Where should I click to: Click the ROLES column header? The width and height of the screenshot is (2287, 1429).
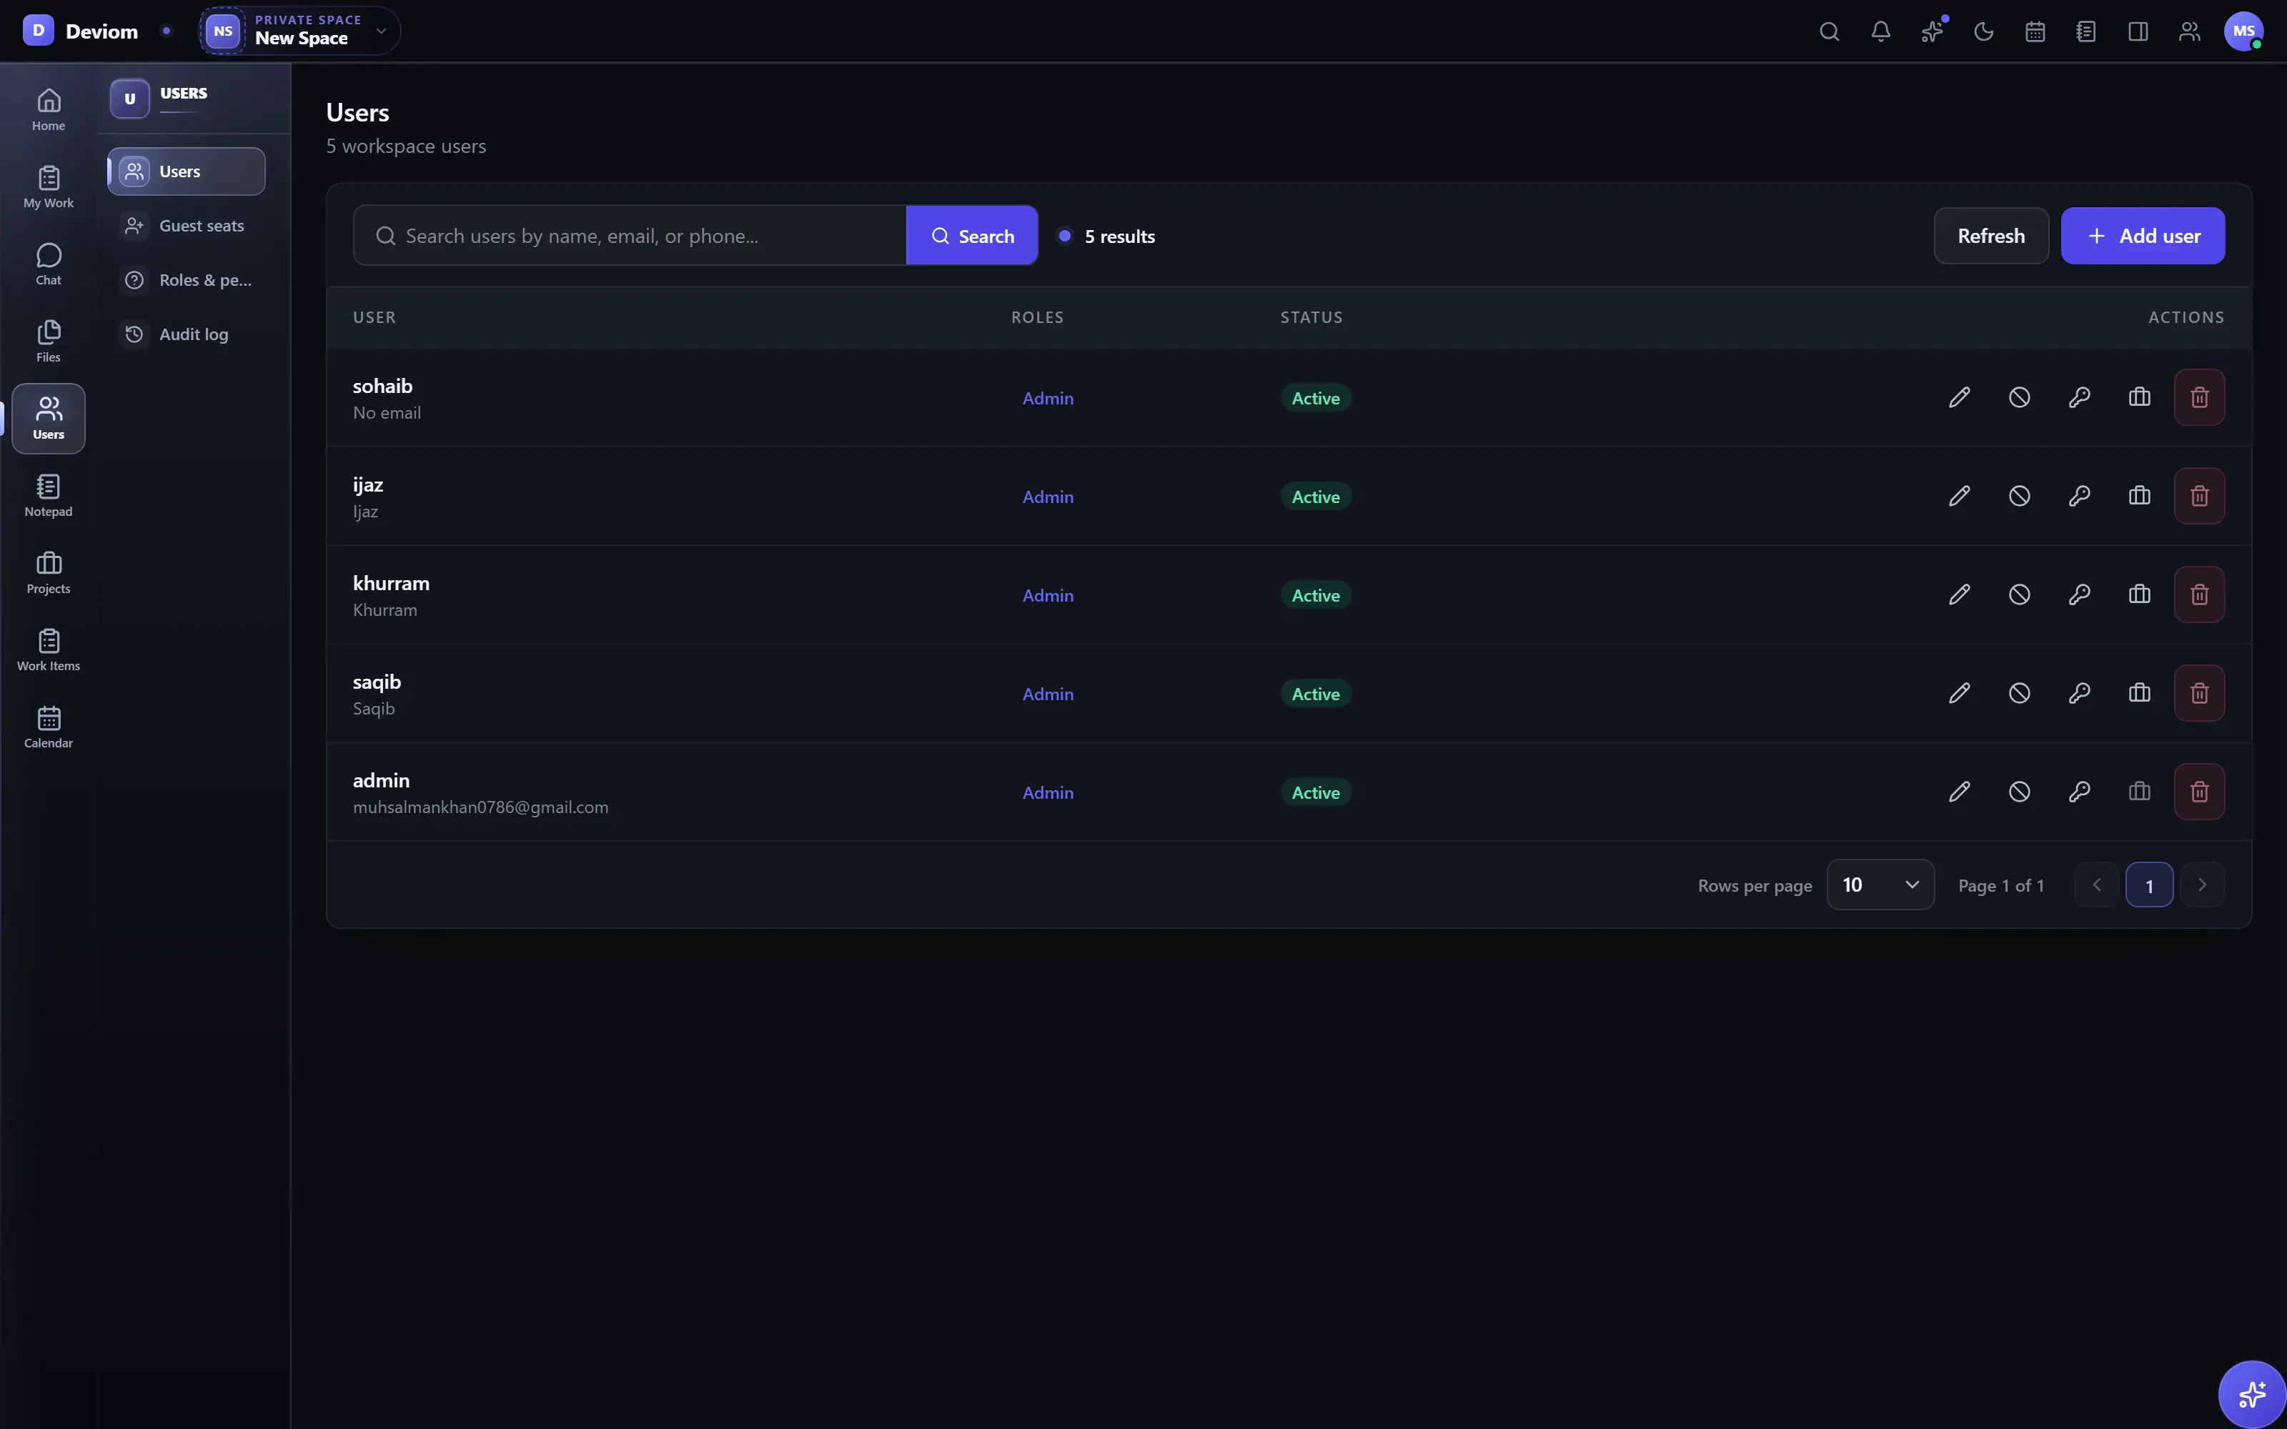(1037, 317)
